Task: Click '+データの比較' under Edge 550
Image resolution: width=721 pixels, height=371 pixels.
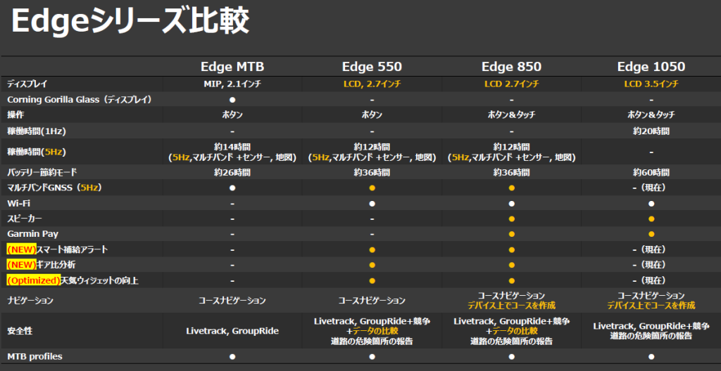Action: tap(372, 331)
